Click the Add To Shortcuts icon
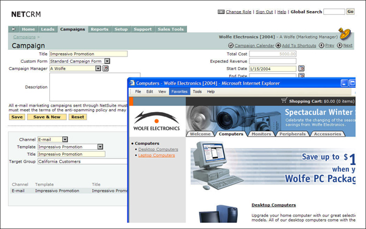Screen dimensions: 366x229 [x=278, y=46]
